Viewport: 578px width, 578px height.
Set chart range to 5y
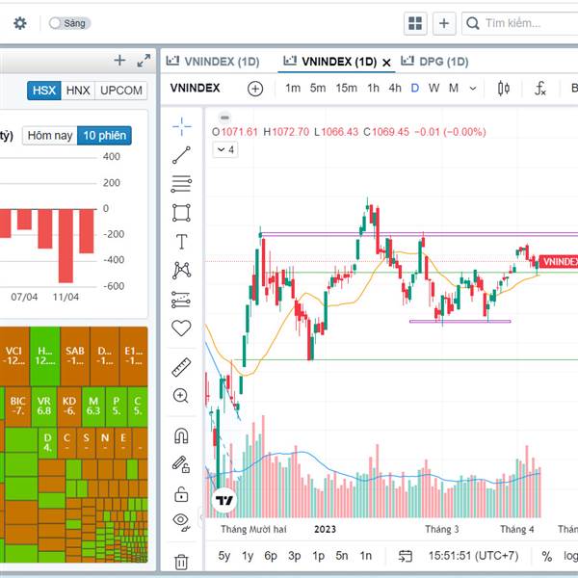[x=224, y=556]
